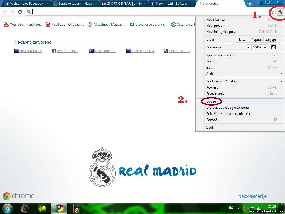Open Pomoć from the menu
Viewport: 285px width, 214px height.
pyautogui.click(x=240, y=120)
